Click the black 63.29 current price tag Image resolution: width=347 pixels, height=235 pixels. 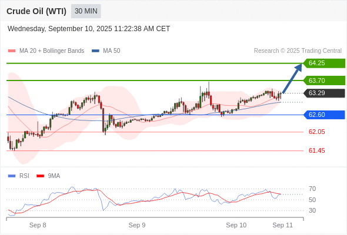coord(324,93)
